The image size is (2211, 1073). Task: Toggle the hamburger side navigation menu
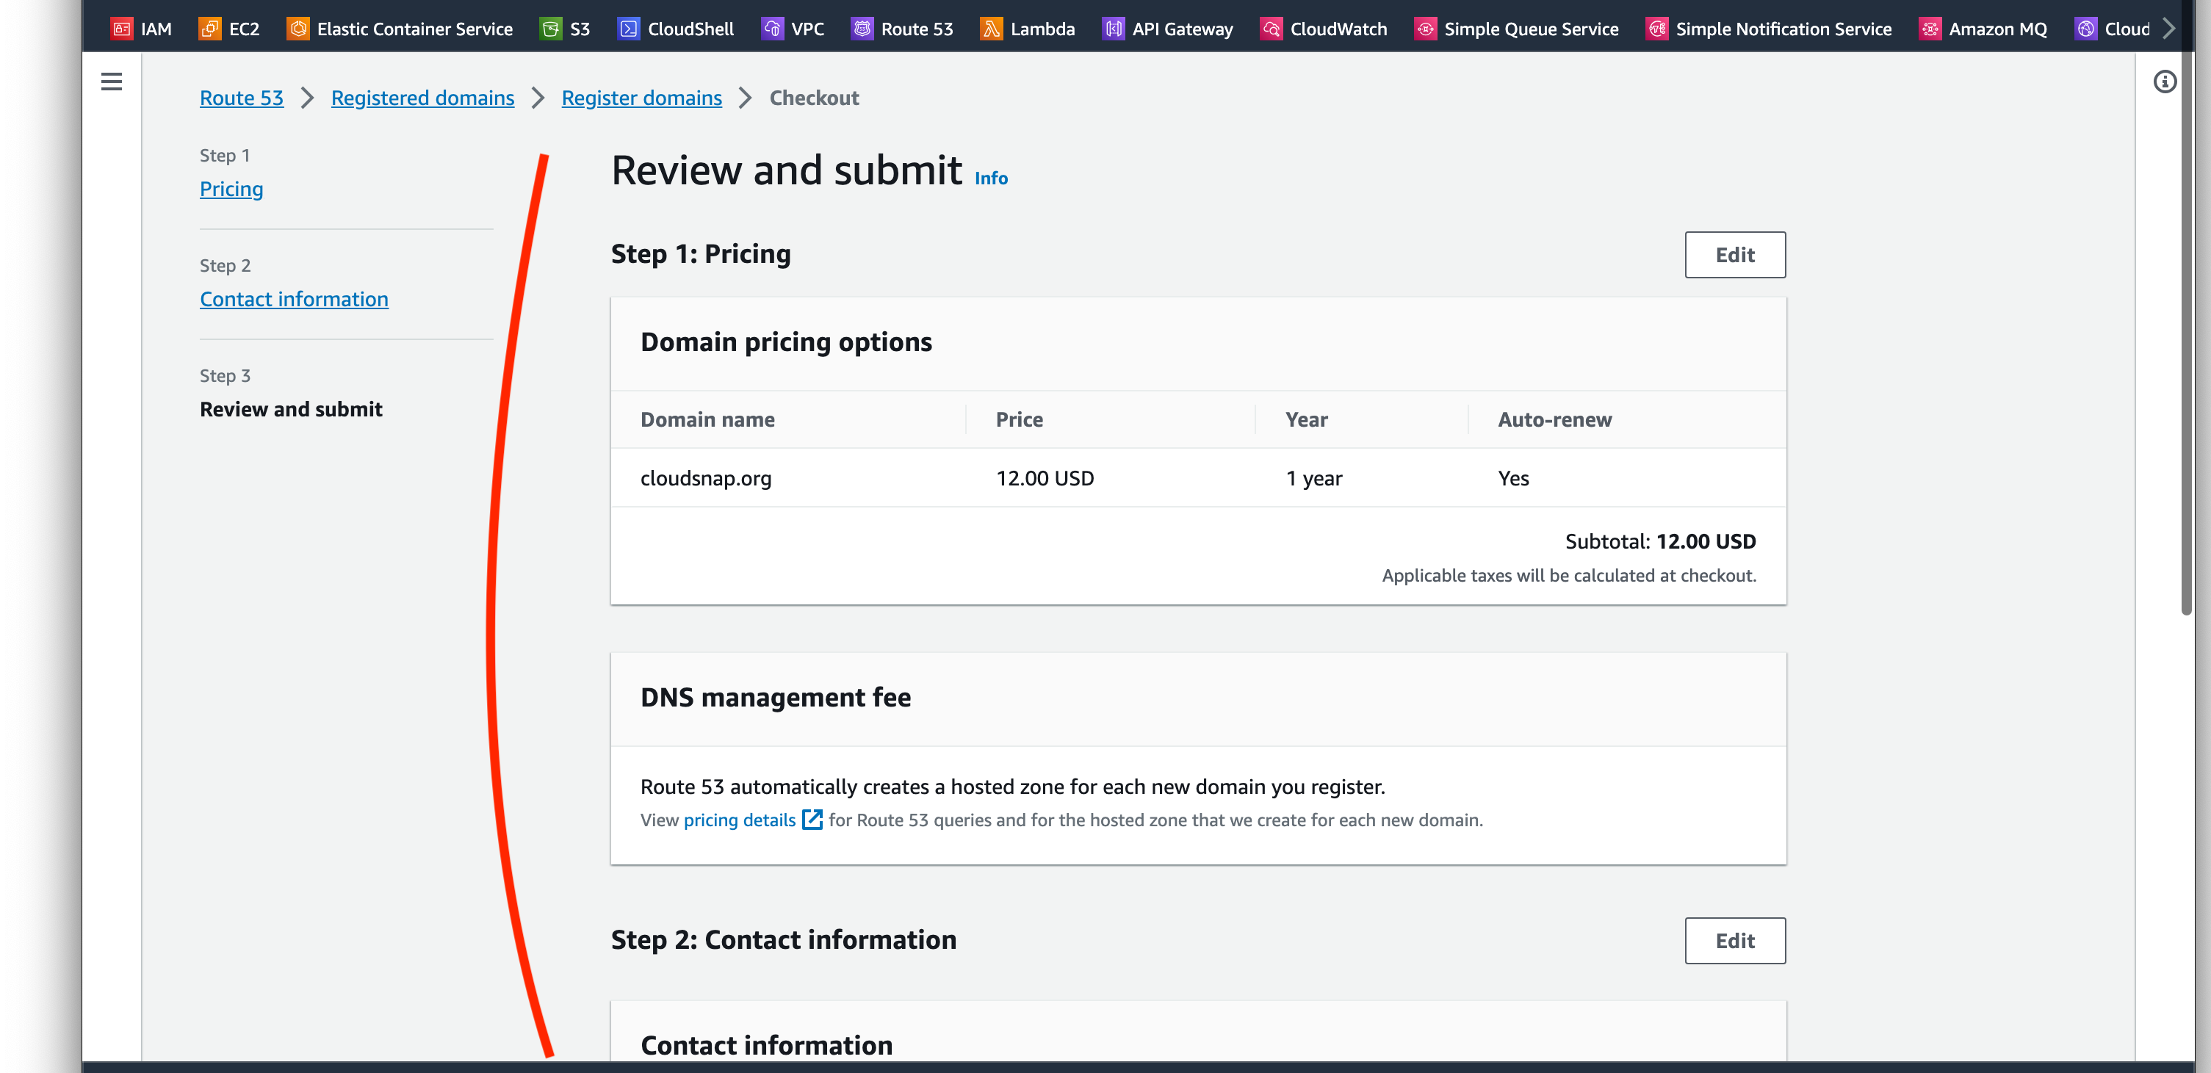[x=112, y=82]
